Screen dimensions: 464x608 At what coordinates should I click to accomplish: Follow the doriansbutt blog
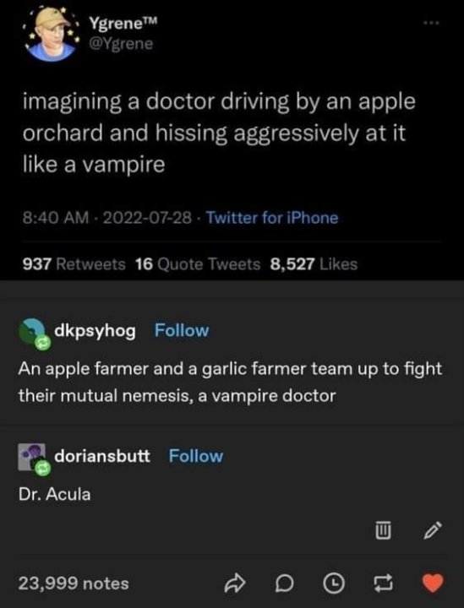point(196,456)
